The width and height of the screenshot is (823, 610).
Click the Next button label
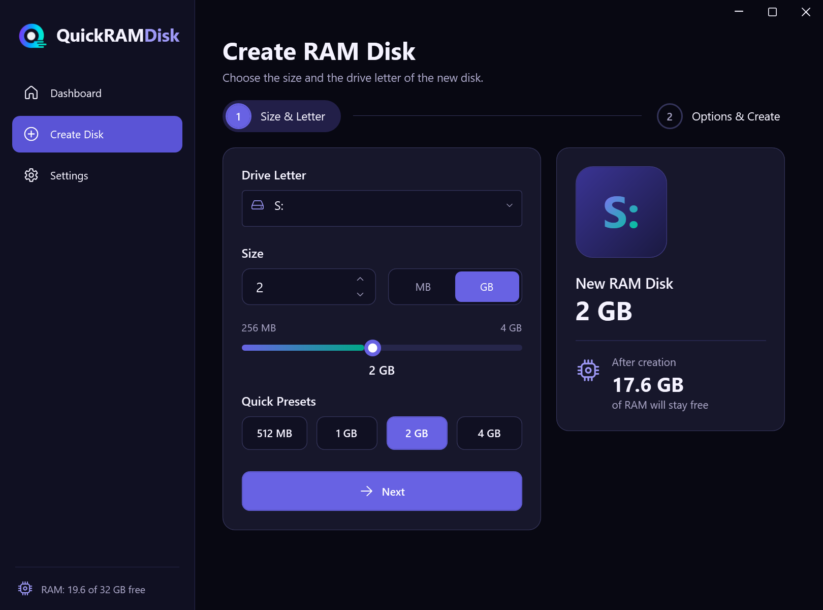(x=393, y=492)
